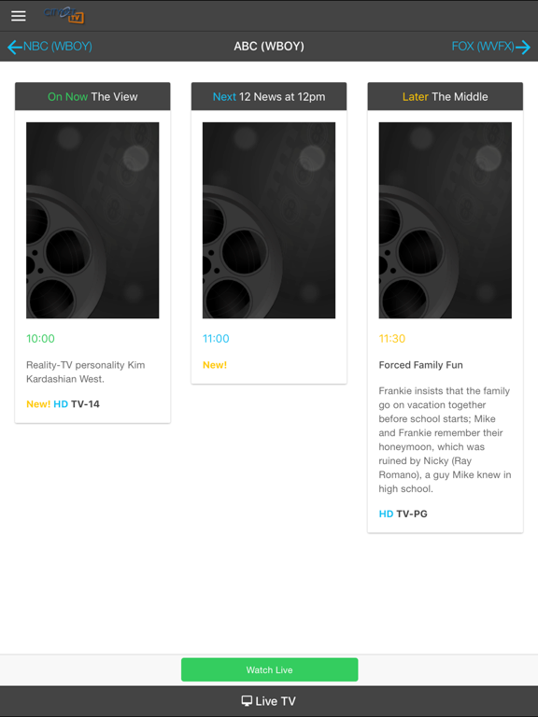Go to next channel FOX (WVFX)
538x717 pixels.
(491, 46)
